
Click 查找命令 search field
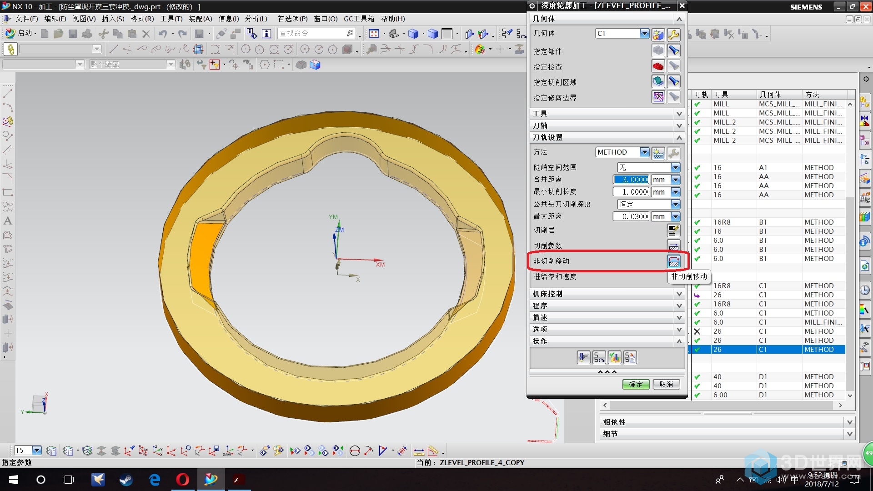tap(316, 33)
